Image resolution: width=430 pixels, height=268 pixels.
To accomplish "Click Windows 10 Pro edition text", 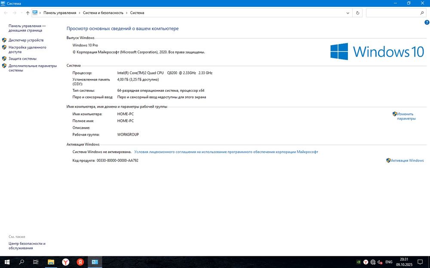I will point(85,45).
